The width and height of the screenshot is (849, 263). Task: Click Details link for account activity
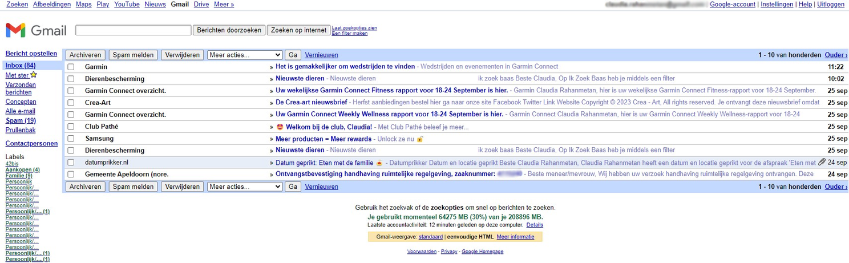click(x=535, y=225)
